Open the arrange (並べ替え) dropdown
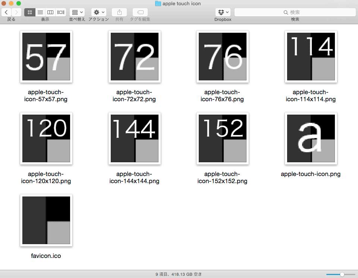Image resolution: width=358 pixels, height=278 pixels. click(77, 12)
